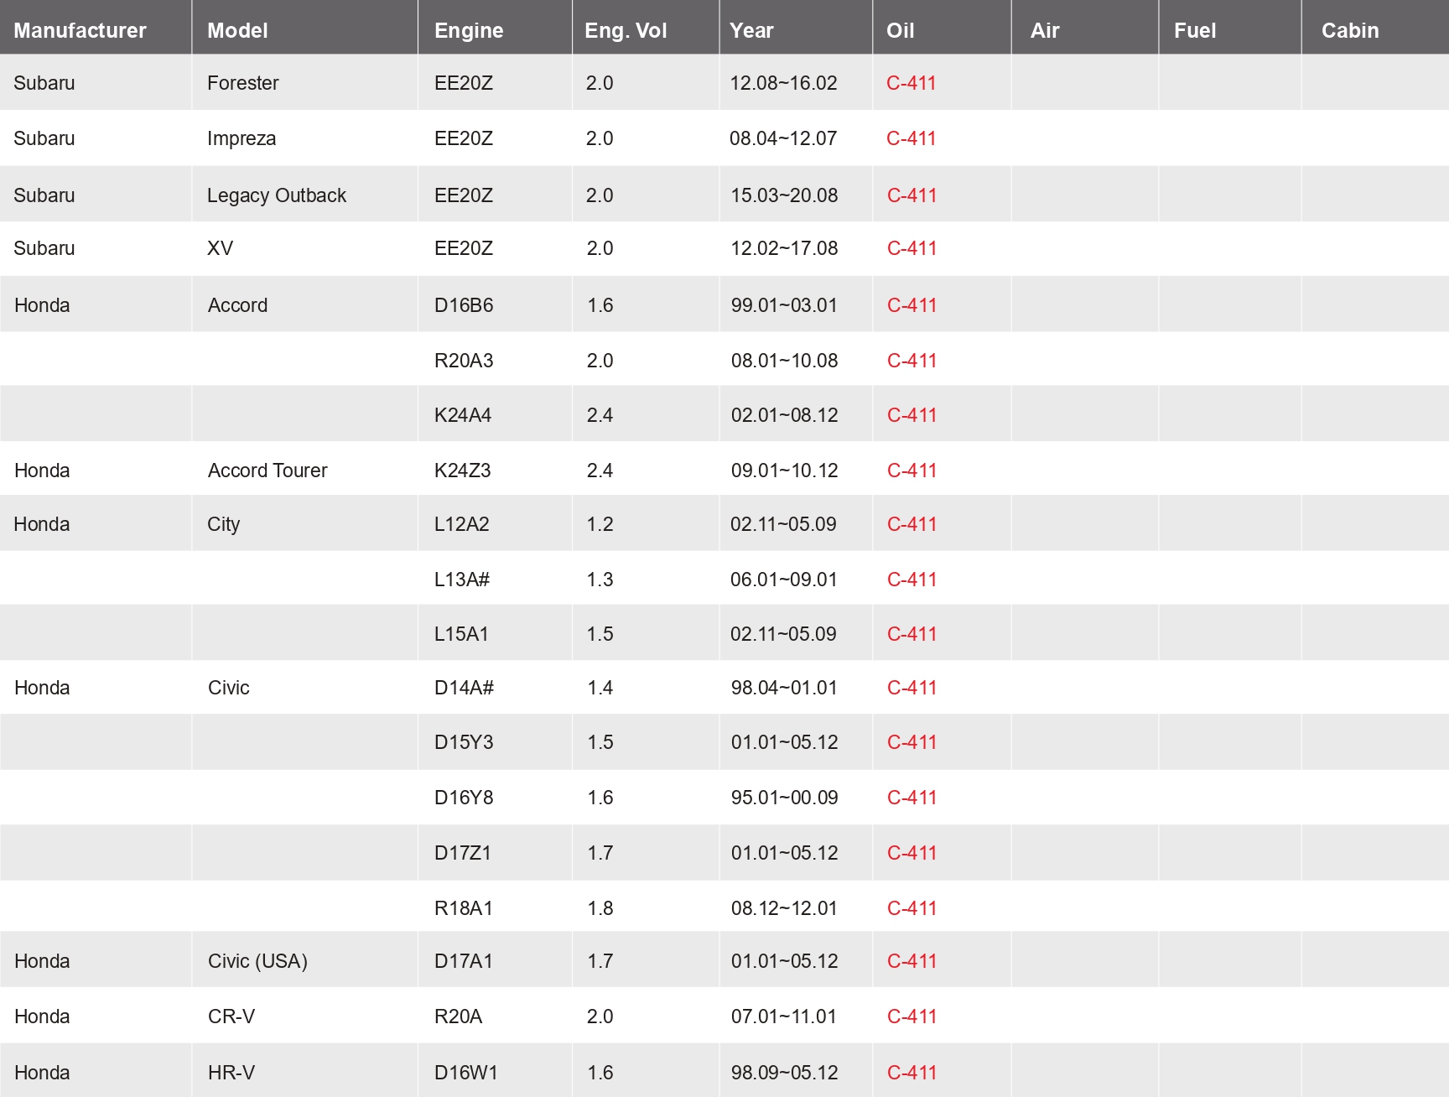The height and width of the screenshot is (1097, 1449).
Task: Click the year range 99.01~03.01
Action: [784, 305]
